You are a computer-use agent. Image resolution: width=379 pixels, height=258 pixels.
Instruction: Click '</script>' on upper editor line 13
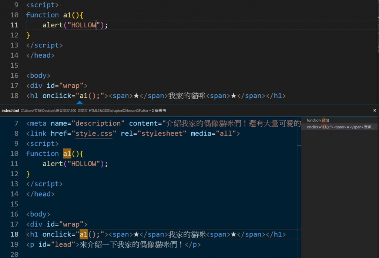(44, 45)
